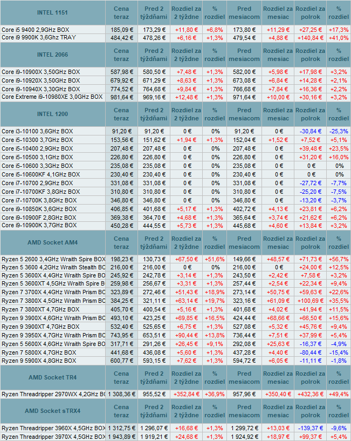
Task: Click the -139,37 € half-year value
Action: point(311,429)
